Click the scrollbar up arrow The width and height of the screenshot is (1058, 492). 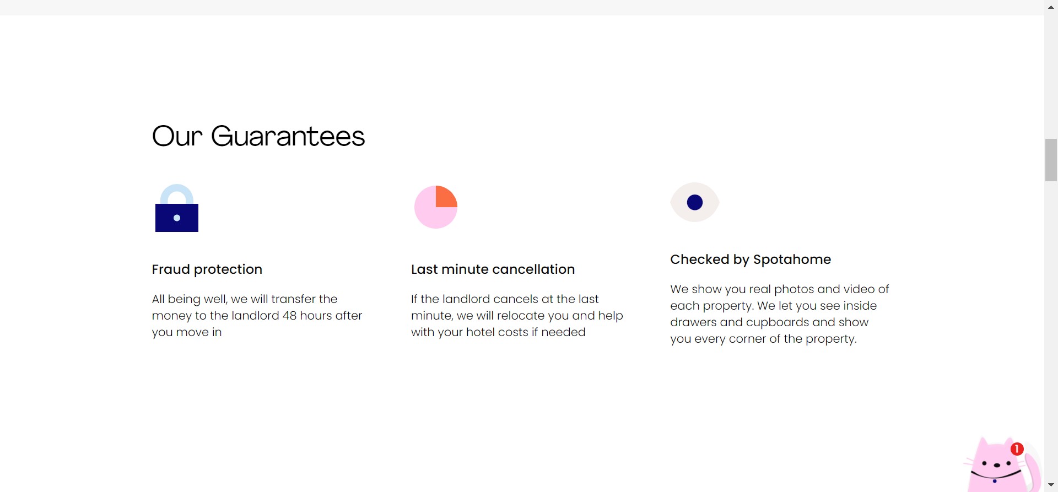[1051, 7]
